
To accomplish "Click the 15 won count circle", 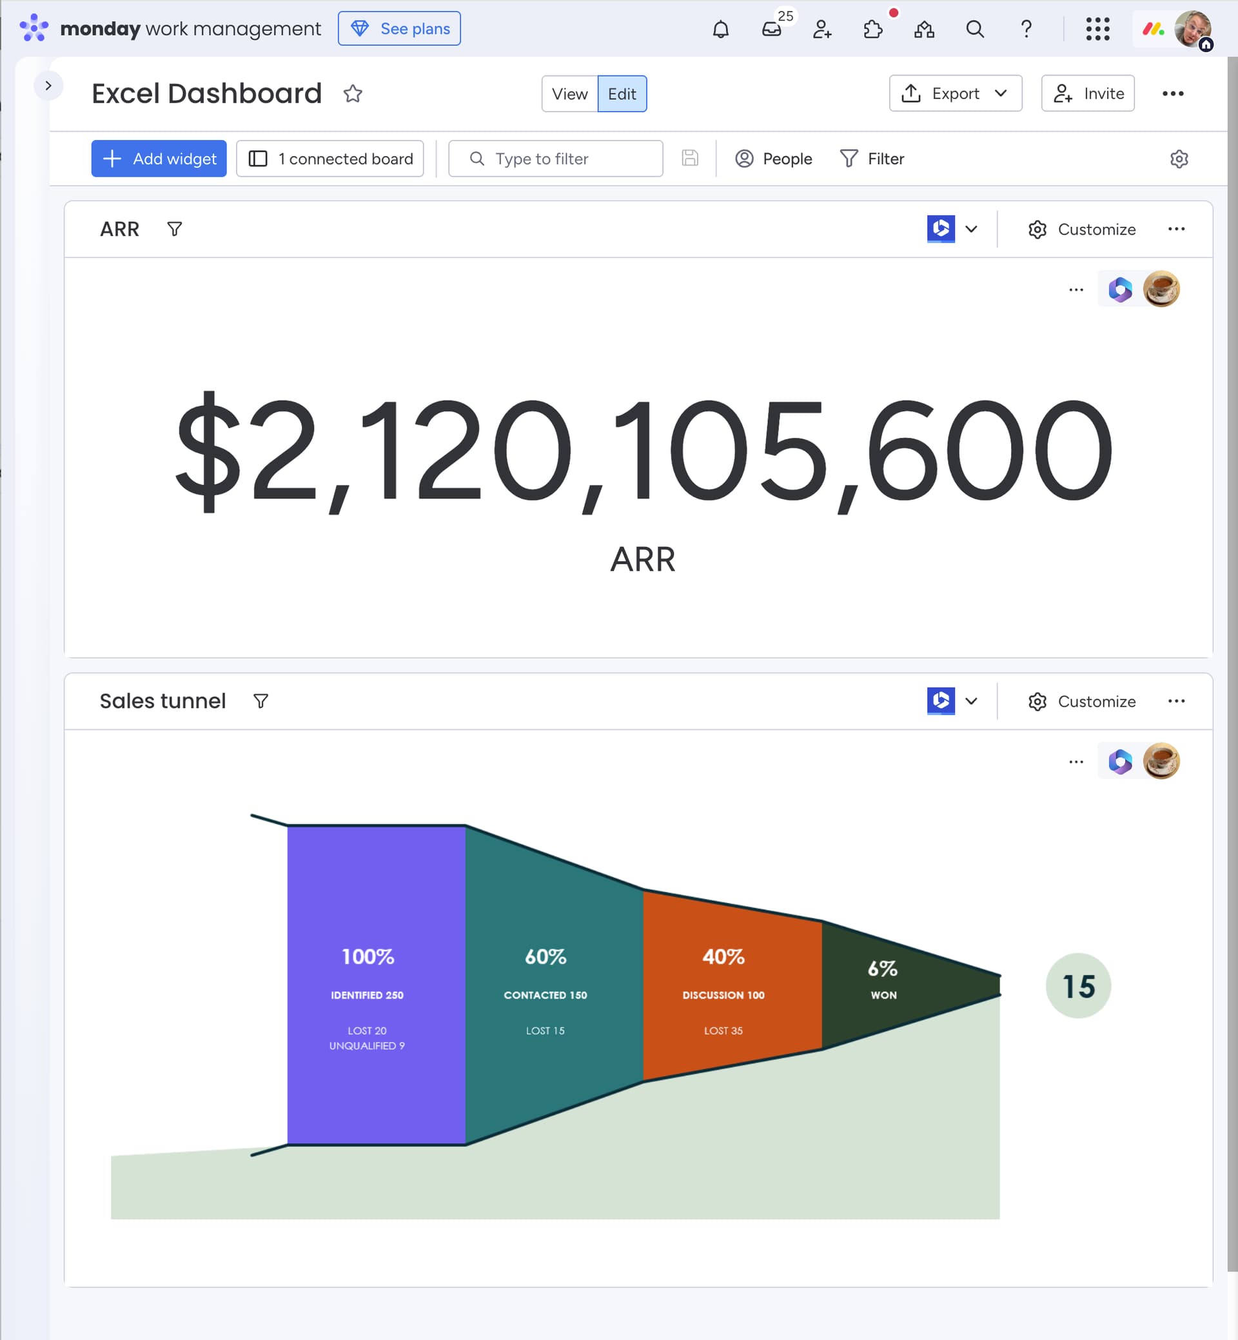I will click(x=1078, y=985).
